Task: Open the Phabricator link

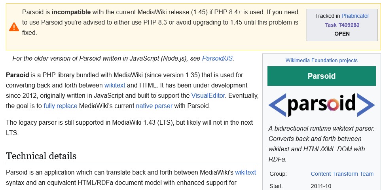Action: [355, 16]
